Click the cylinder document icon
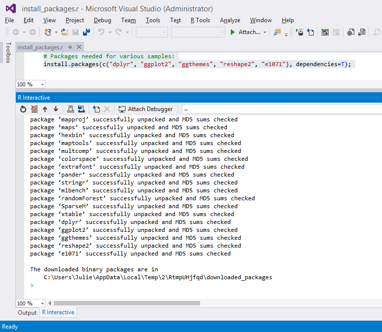This screenshot has width=382, height=332. (x=362, y=32)
